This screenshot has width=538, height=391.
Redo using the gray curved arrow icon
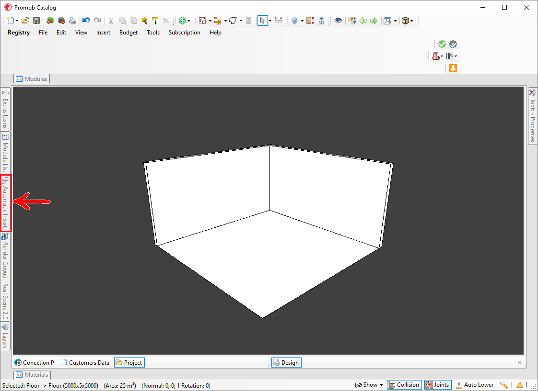(x=97, y=21)
